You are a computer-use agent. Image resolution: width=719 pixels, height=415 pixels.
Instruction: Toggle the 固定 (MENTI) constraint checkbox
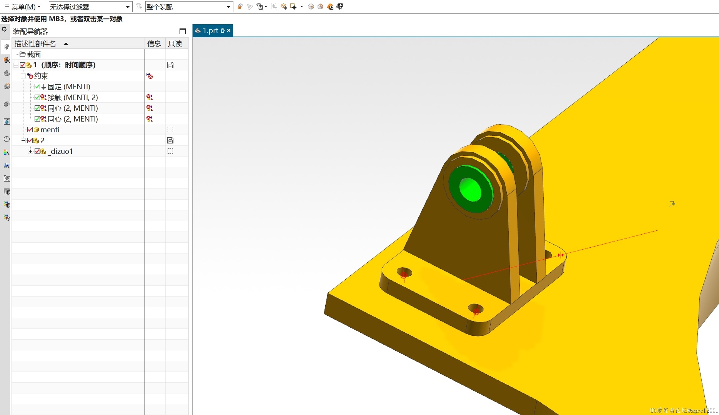coord(37,87)
